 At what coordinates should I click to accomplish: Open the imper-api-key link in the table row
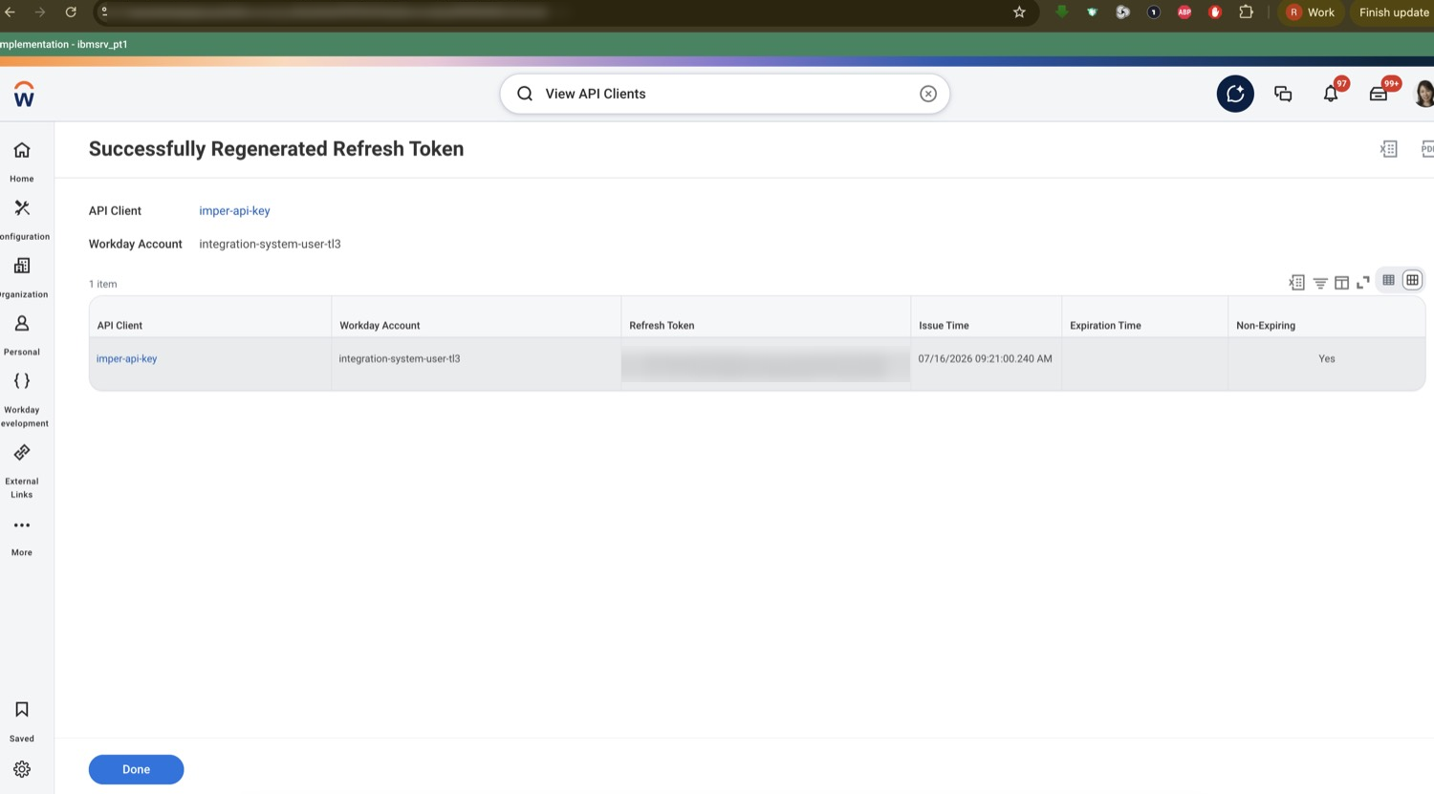[x=126, y=359]
